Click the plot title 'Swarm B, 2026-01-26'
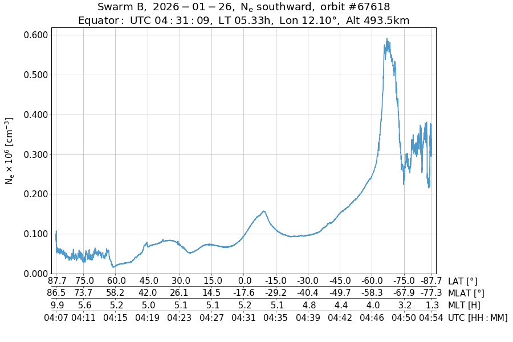 [243, 7]
